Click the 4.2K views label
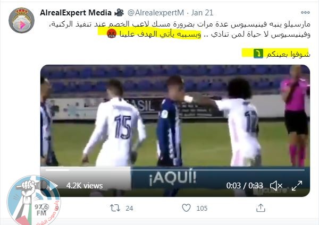The height and width of the screenshot is (225, 319). point(85,186)
